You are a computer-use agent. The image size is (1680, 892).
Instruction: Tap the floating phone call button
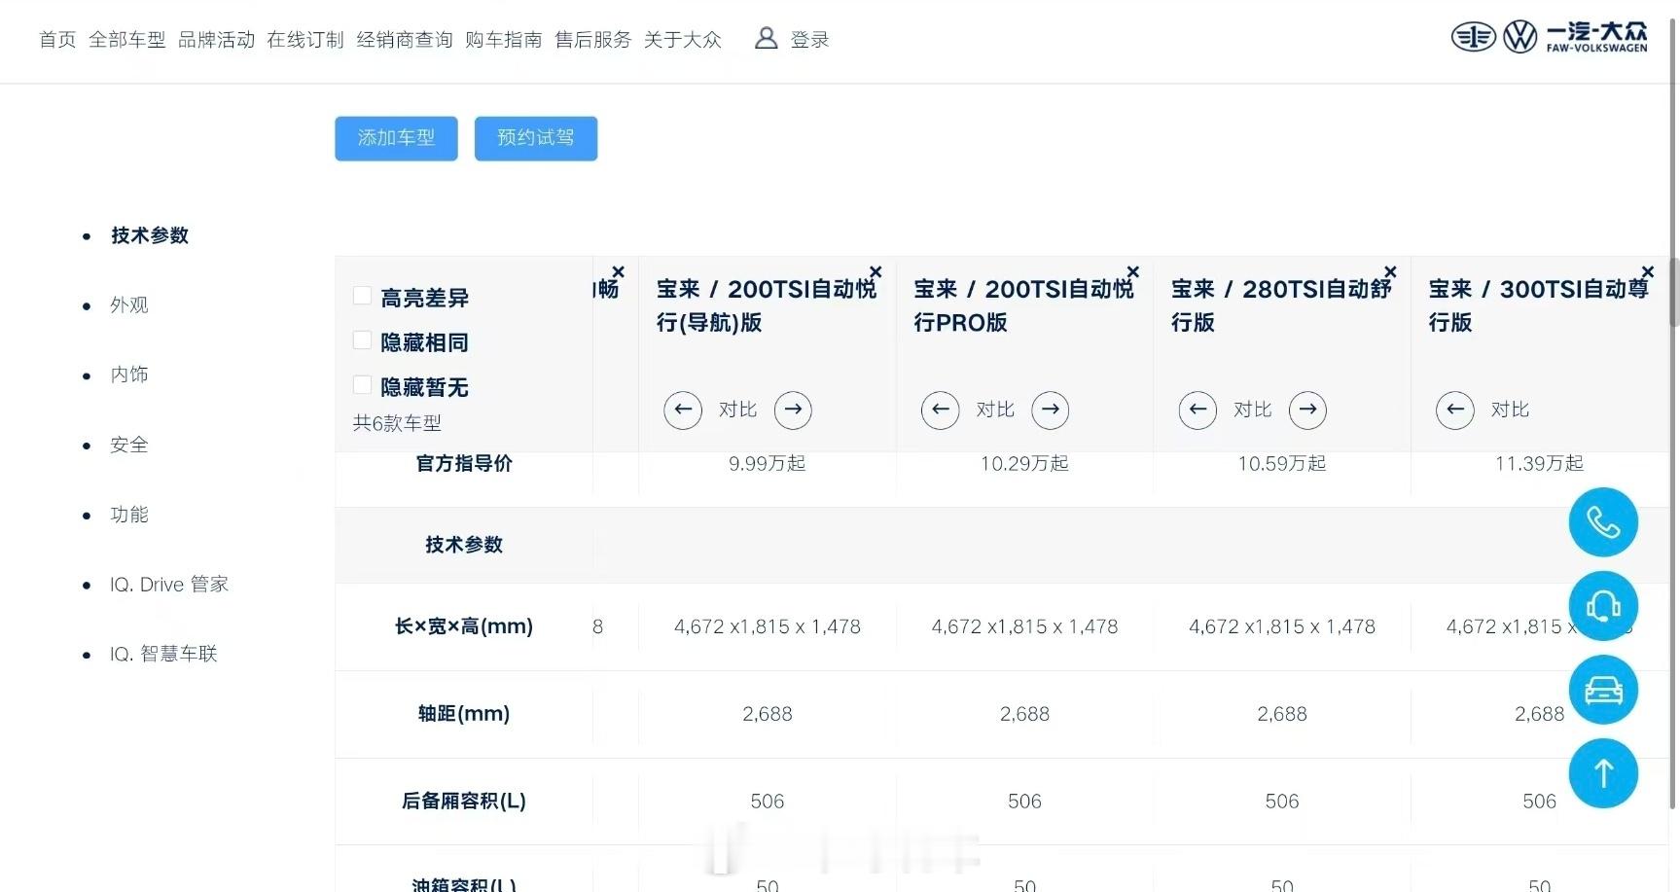point(1603,522)
